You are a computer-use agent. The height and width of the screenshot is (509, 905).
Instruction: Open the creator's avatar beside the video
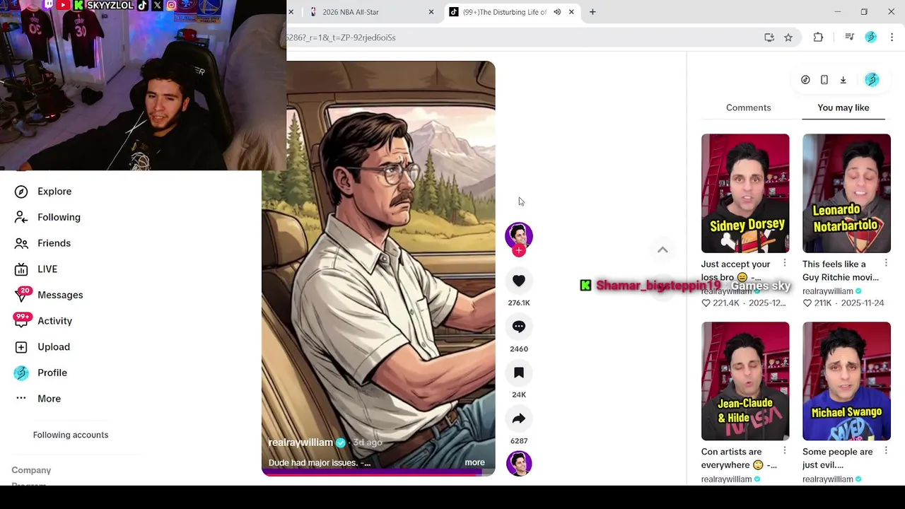click(519, 235)
